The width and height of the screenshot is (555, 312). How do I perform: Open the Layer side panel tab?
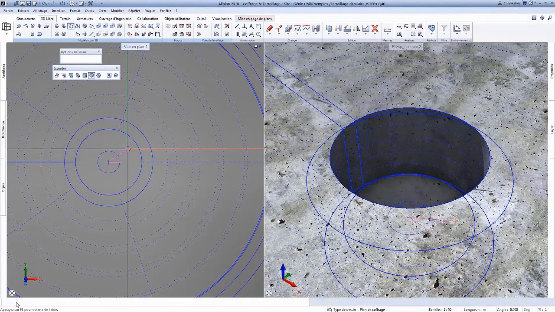552,130
